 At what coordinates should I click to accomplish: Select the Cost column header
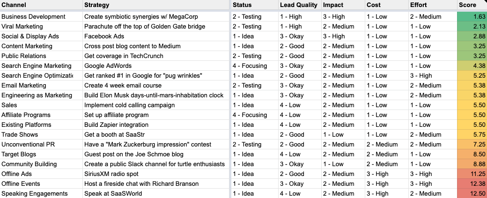374,5
